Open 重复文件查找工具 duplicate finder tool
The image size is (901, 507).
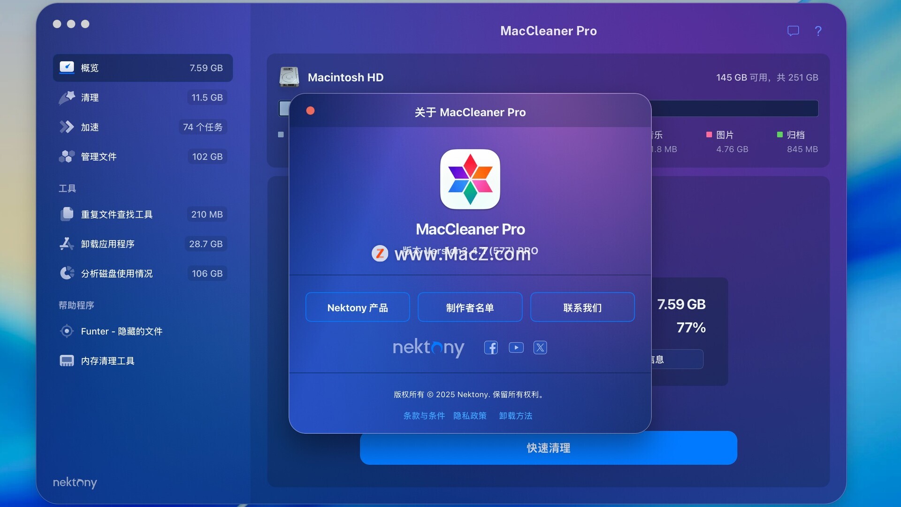[x=143, y=214]
